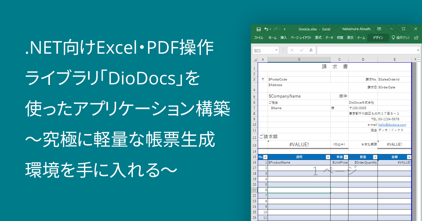
Task: Click the formula bar Cancel (X) icon
Action: (x=292, y=51)
